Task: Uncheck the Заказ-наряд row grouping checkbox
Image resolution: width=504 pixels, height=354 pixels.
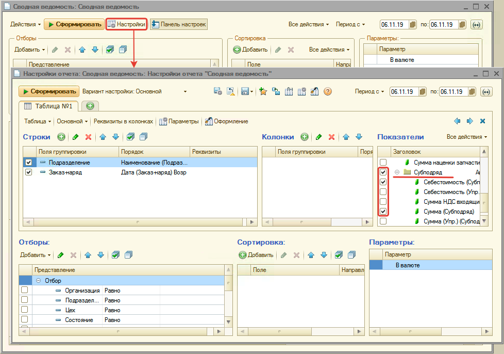Action: tap(29, 172)
